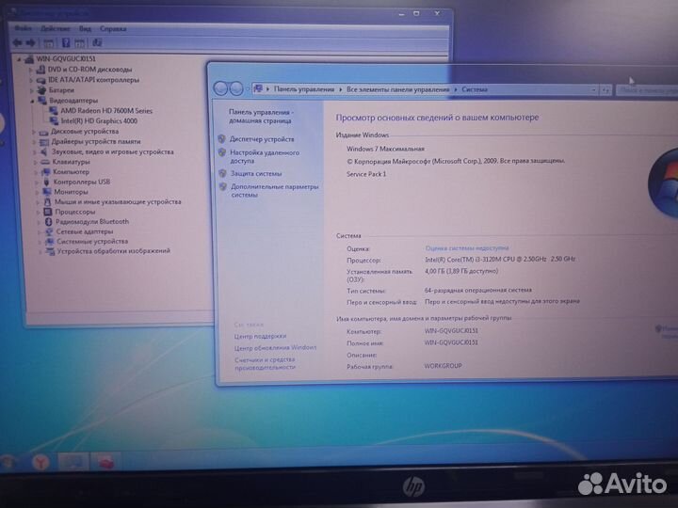Click the Back button in the System window
Image resolution: width=678 pixels, height=508 pixels.
221,88
